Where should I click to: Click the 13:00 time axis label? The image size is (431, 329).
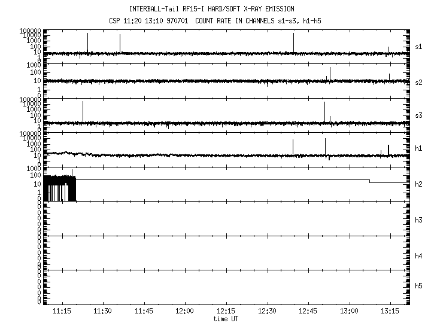point(349,312)
